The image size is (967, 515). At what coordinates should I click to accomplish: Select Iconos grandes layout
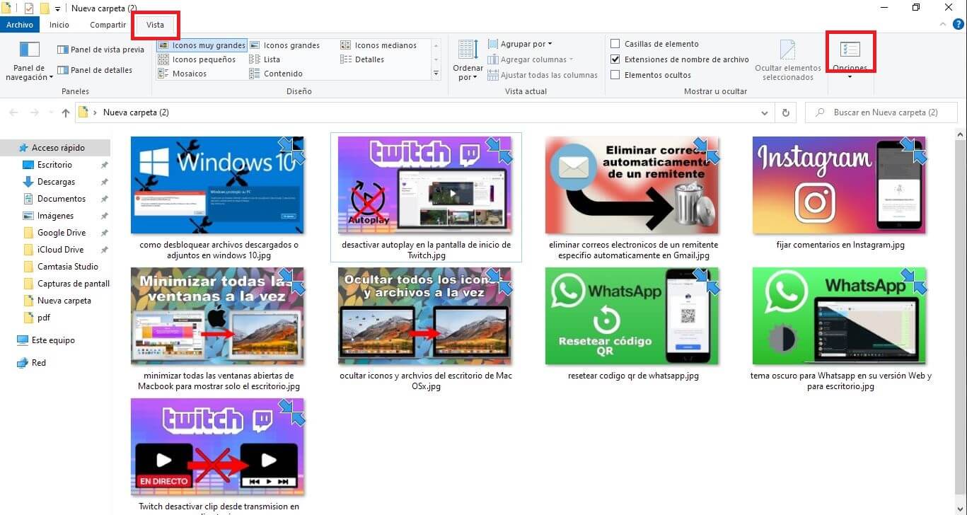[x=284, y=45]
